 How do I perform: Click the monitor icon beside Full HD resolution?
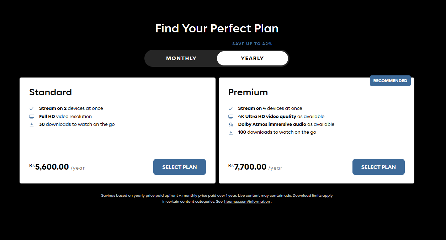point(32,117)
